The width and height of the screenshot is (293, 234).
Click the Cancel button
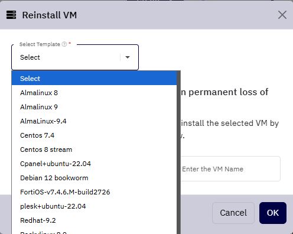pyautogui.click(x=233, y=213)
